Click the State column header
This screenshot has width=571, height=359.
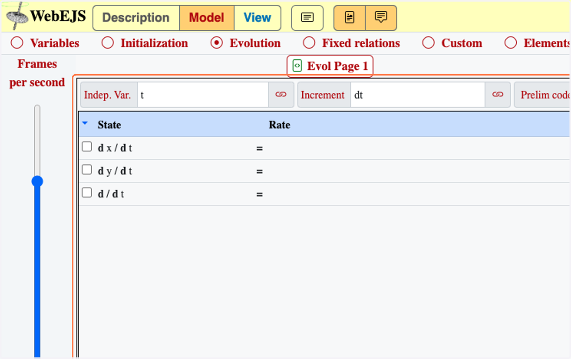[109, 125]
